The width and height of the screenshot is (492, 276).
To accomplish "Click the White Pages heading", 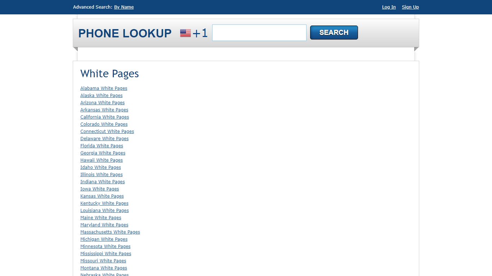I will (x=109, y=74).
